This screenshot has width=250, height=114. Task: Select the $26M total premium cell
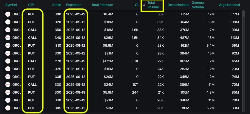[109, 38]
